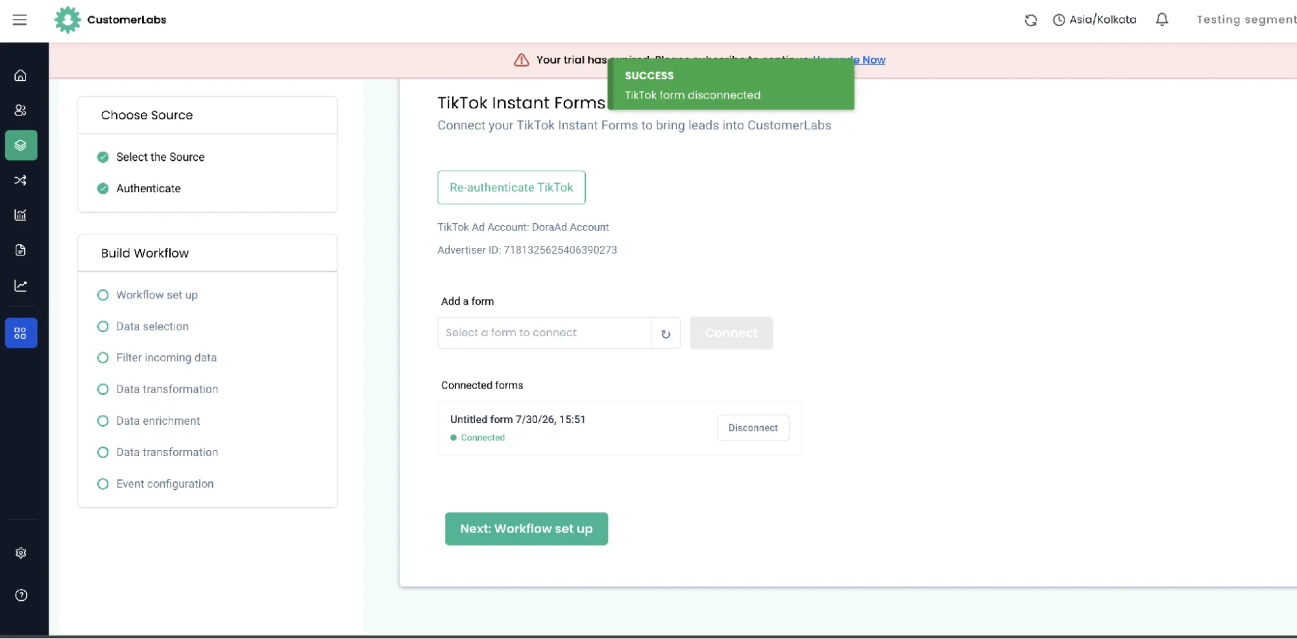The image size is (1297, 639).
Task: Open the Sources layers icon in sidebar
Action: (21, 145)
